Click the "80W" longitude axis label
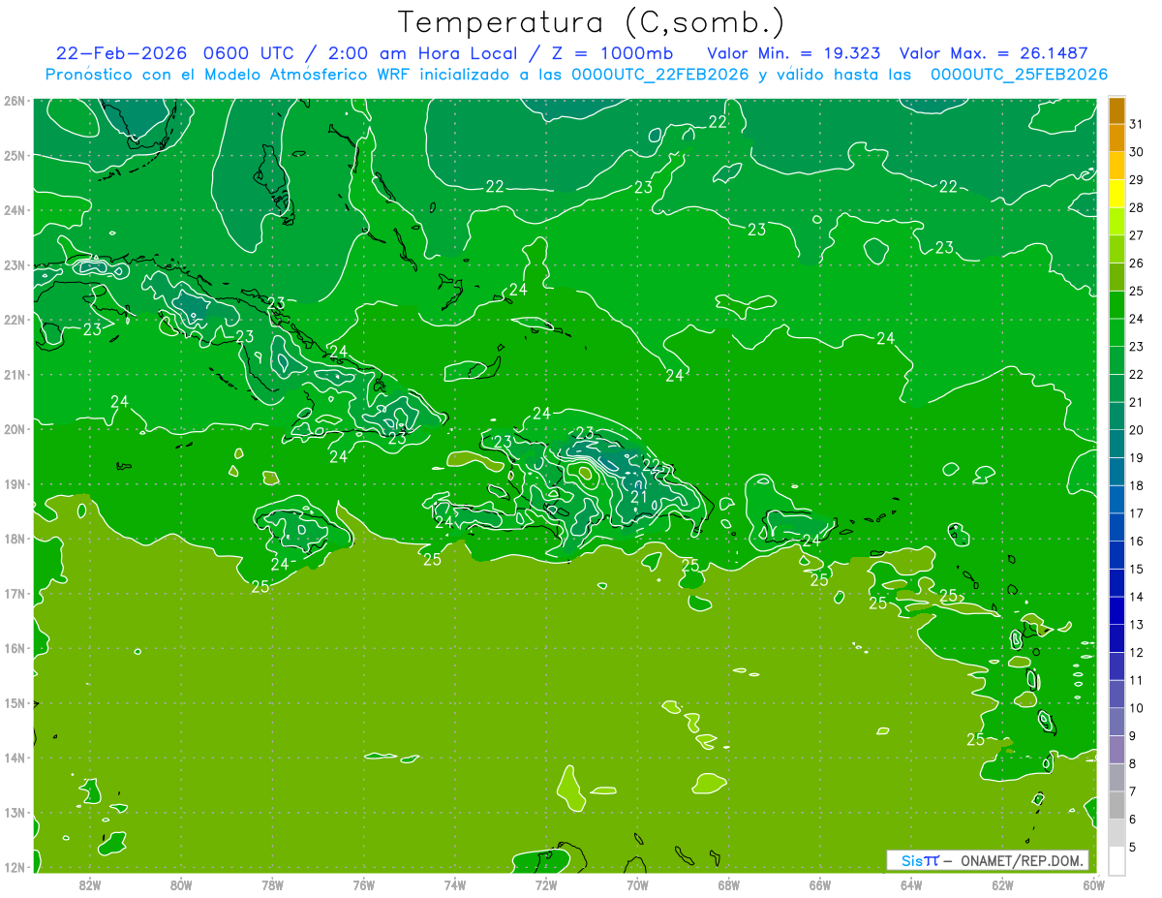 tap(181, 883)
